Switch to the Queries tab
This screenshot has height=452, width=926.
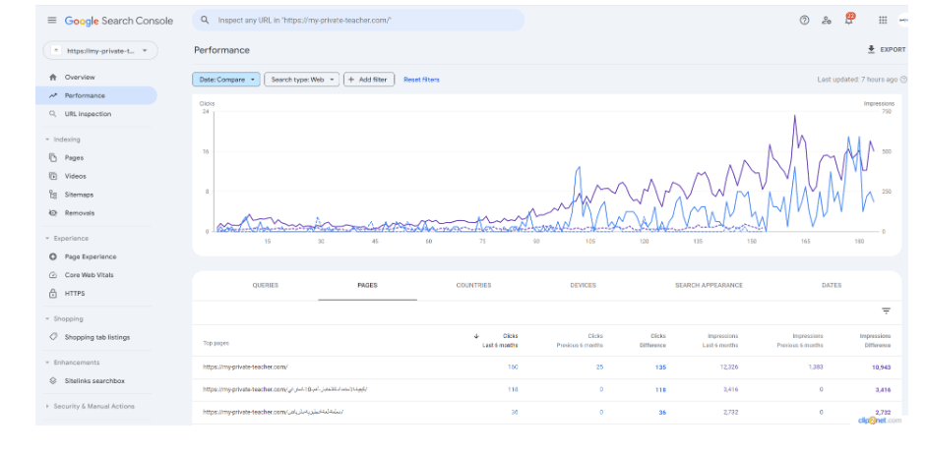pyautogui.click(x=265, y=286)
